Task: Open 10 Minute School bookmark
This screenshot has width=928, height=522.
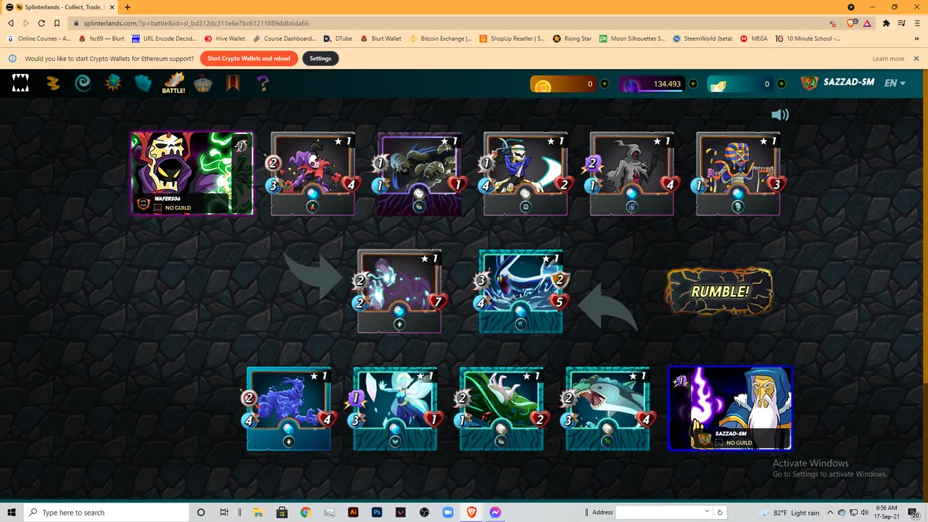Action: click(808, 38)
